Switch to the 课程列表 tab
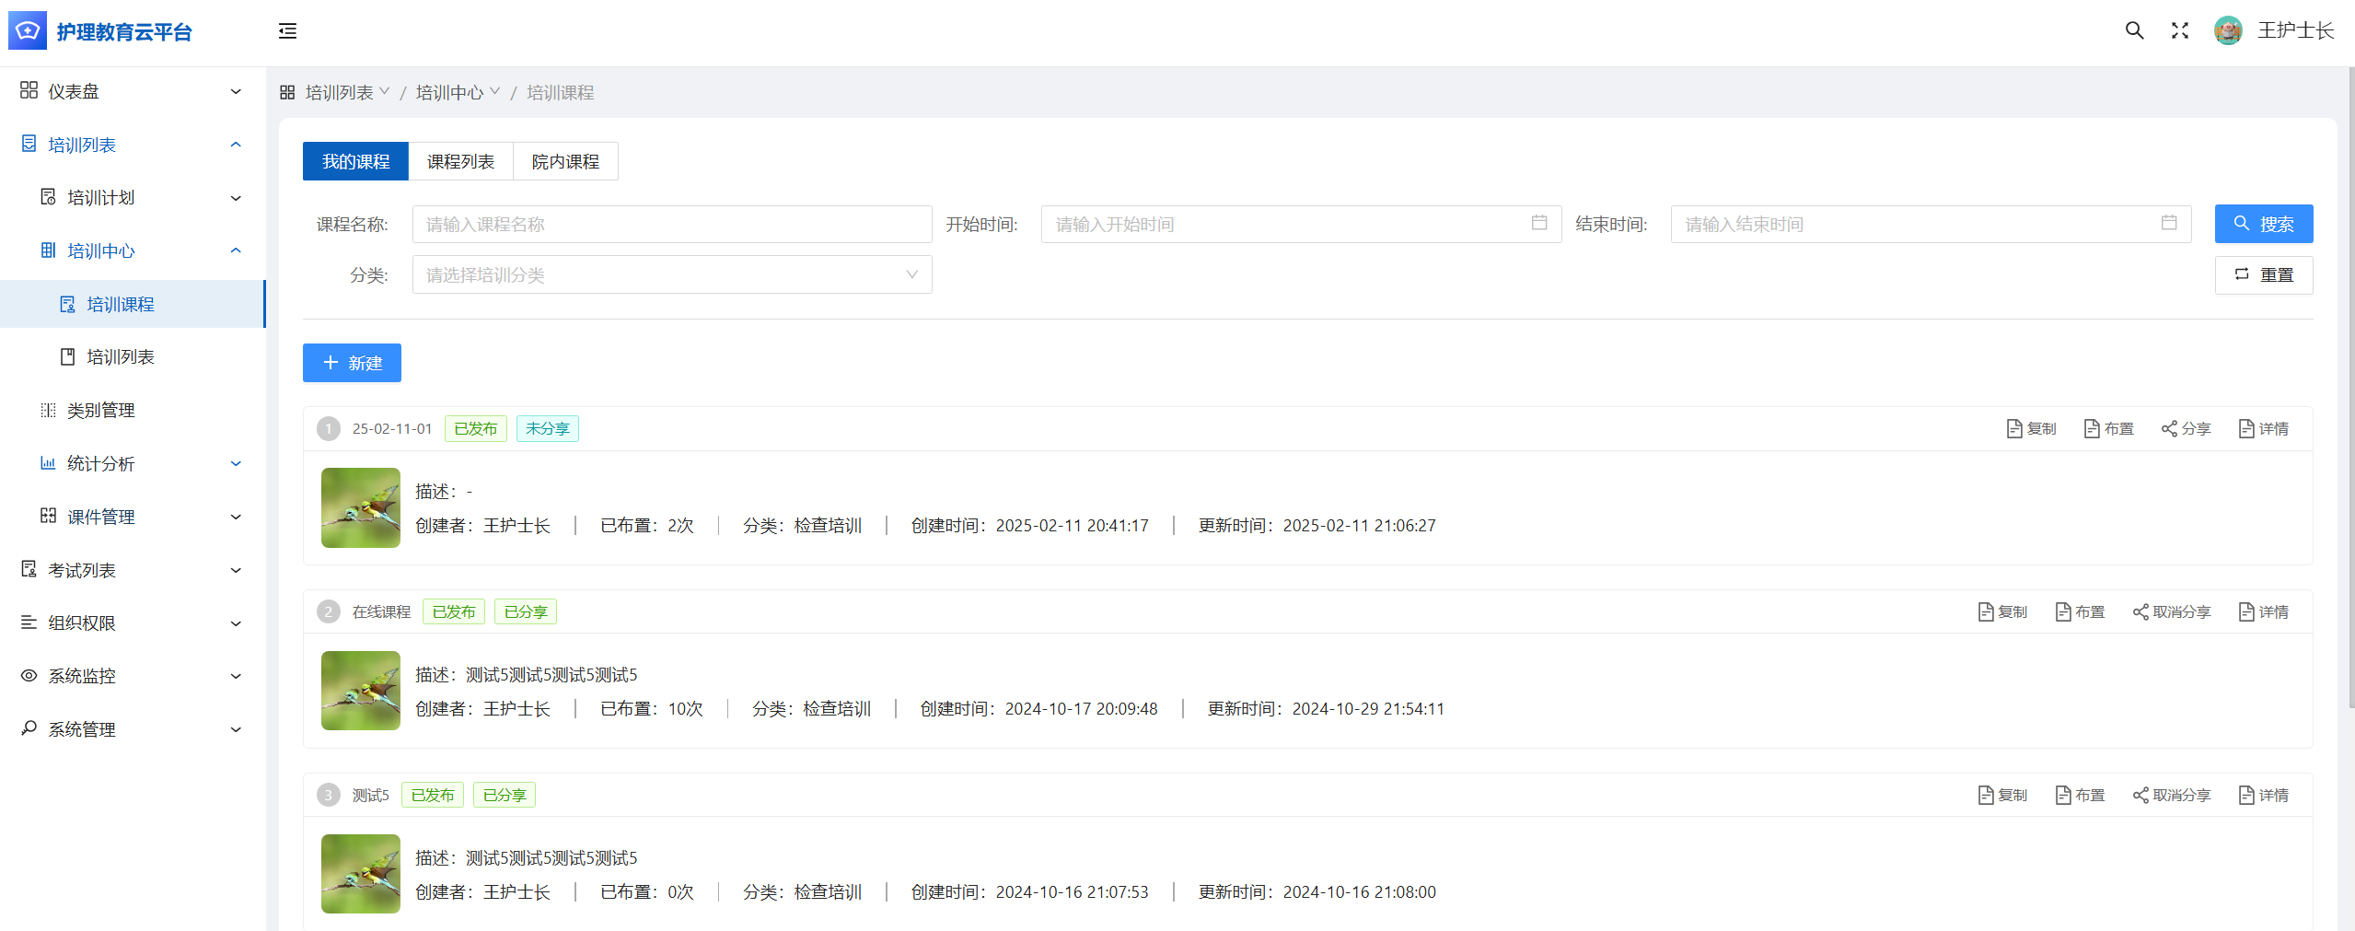Image resolution: width=2355 pixels, height=931 pixels. pos(460,161)
